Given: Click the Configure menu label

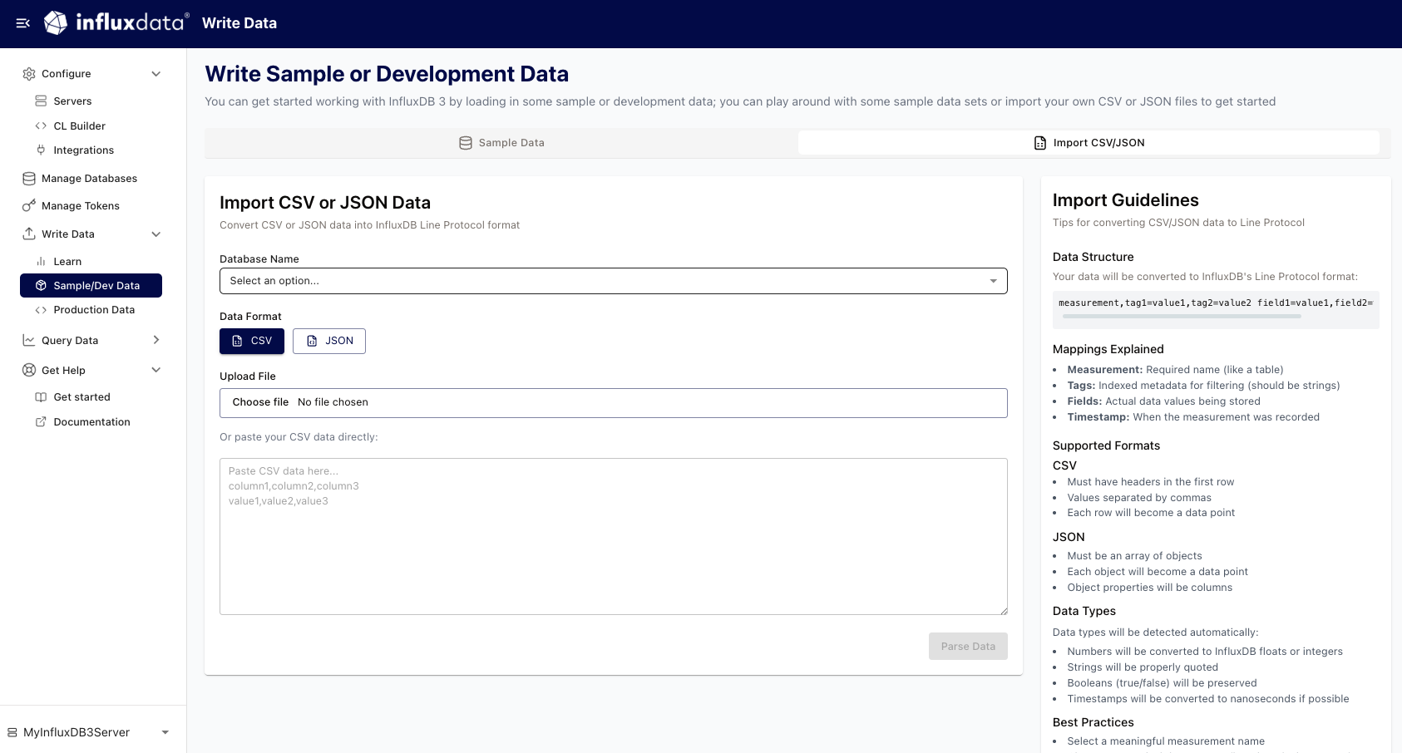Looking at the screenshot, I should click(67, 74).
